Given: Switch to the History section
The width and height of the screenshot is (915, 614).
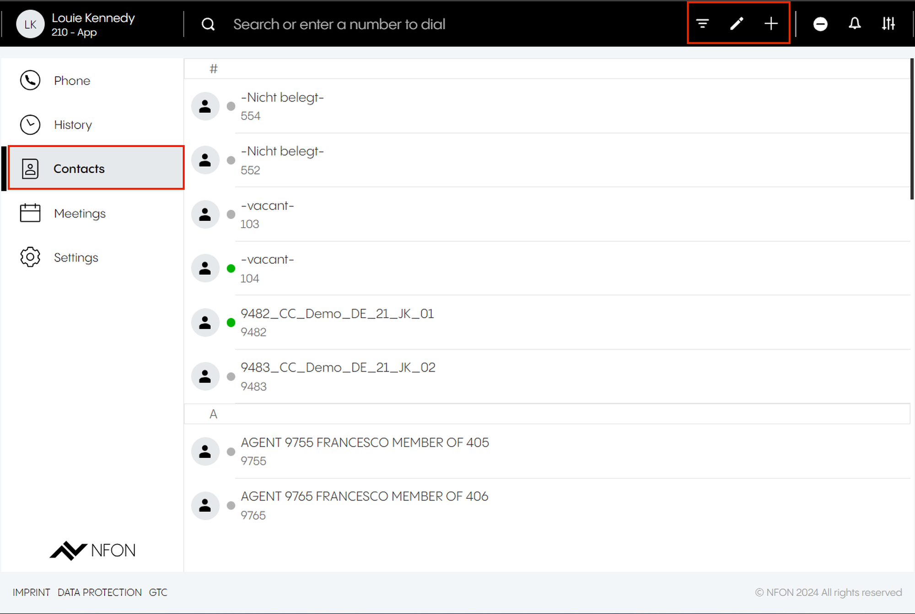Looking at the screenshot, I should pyautogui.click(x=73, y=125).
